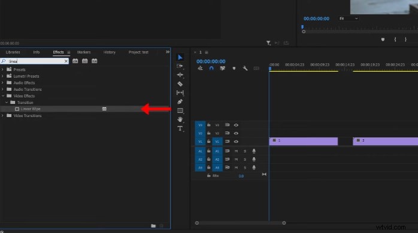Screen dimensions: 418x233
Task: Expand the Audio Effects folder
Action: 2,82
